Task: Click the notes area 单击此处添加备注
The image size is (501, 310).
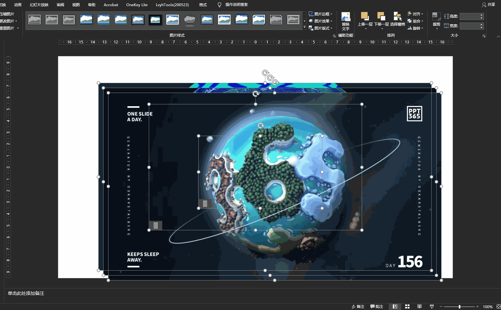Action: [26, 293]
